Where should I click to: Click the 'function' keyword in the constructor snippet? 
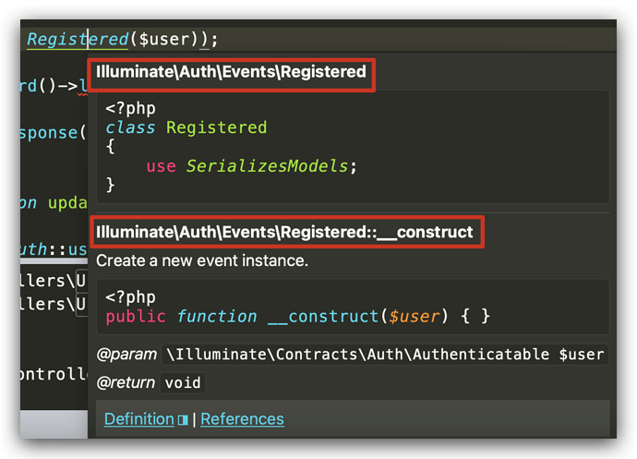tap(217, 317)
